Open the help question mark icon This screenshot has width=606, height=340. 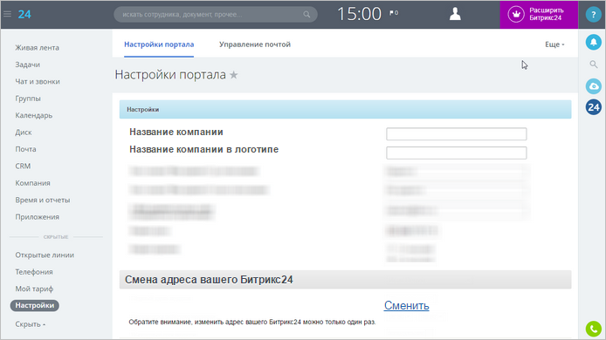[x=593, y=14]
